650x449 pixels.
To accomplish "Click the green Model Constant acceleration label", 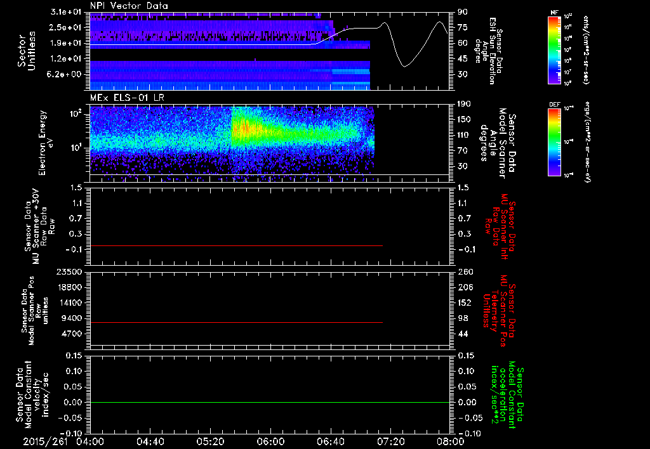I will tap(507, 395).
